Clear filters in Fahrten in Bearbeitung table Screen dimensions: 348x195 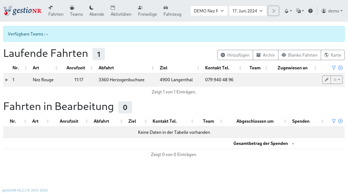(340, 121)
